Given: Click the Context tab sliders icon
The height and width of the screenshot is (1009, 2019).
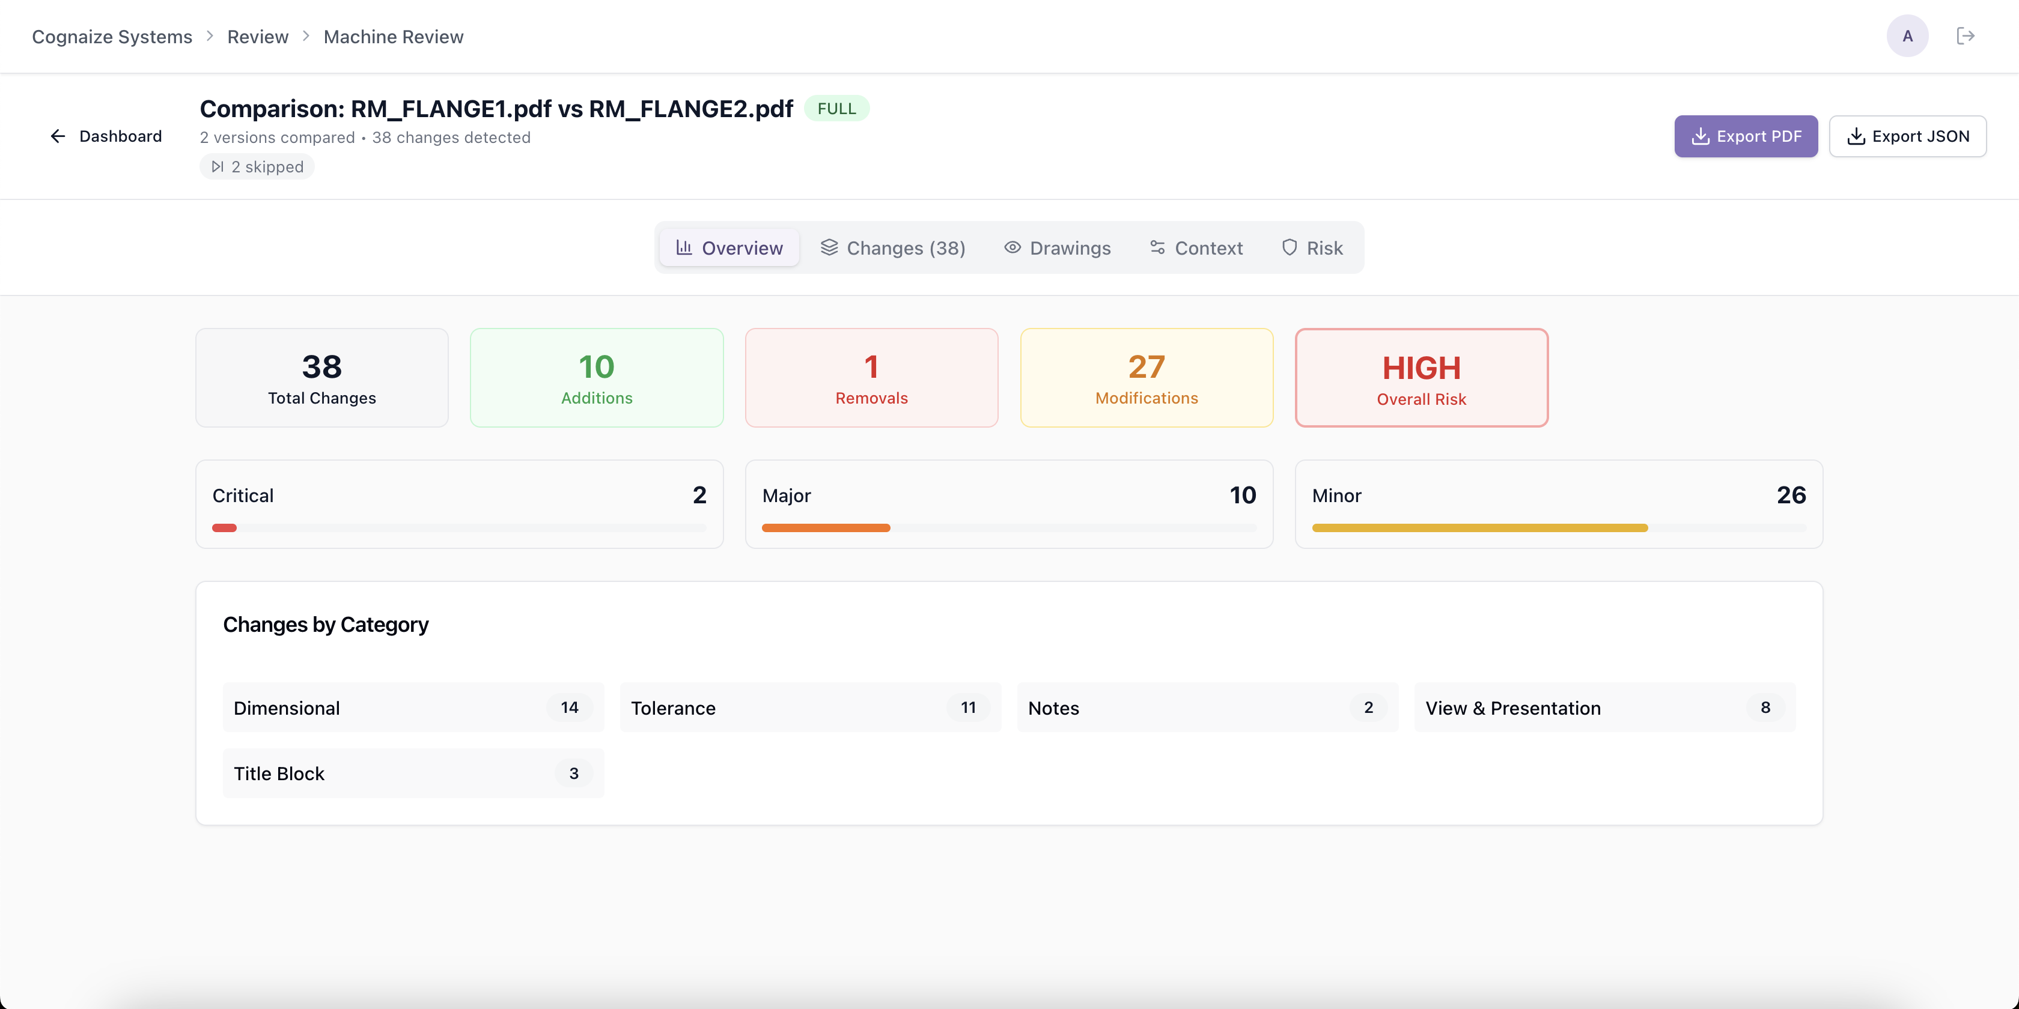Looking at the screenshot, I should click(1157, 247).
